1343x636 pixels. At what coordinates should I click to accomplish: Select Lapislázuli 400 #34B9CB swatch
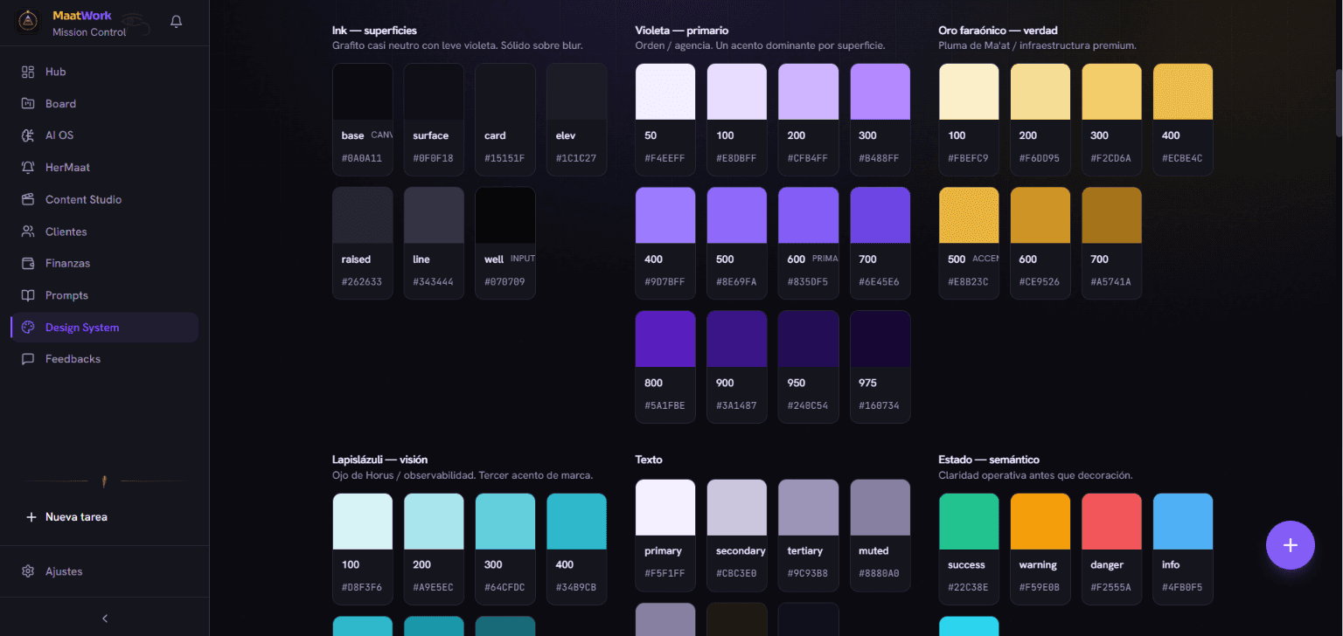pyautogui.click(x=577, y=550)
